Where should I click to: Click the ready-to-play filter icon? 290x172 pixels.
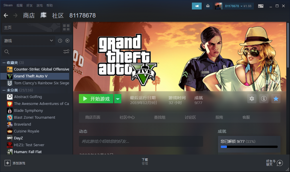click(67, 41)
